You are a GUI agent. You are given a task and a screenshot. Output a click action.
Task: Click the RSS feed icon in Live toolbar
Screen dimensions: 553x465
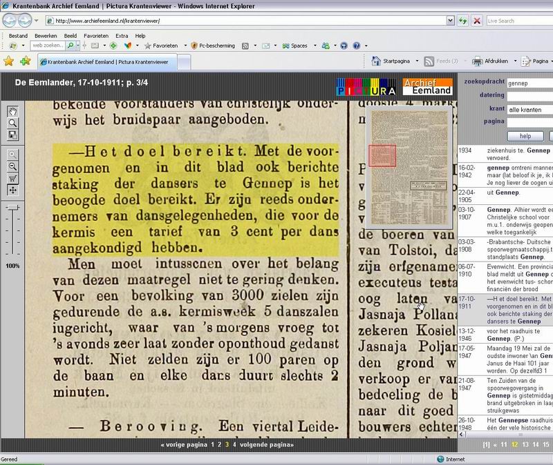(245, 46)
